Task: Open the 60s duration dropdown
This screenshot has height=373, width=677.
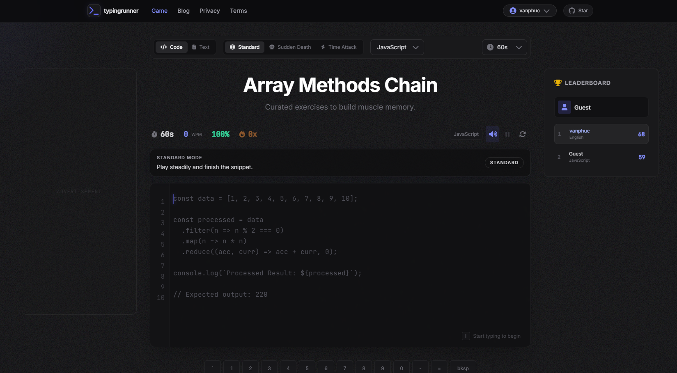Action: point(504,47)
